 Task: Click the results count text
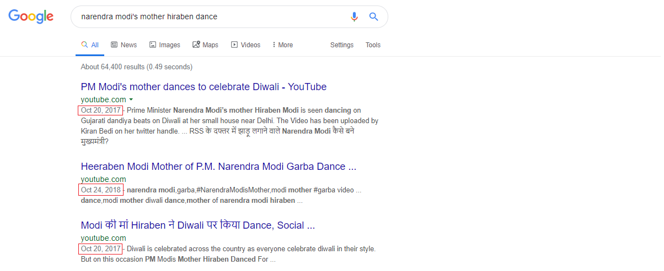click(137, 67)
